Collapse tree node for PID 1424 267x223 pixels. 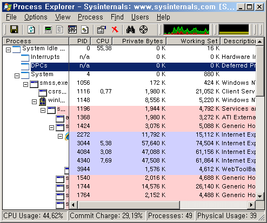tap(51, 127)
